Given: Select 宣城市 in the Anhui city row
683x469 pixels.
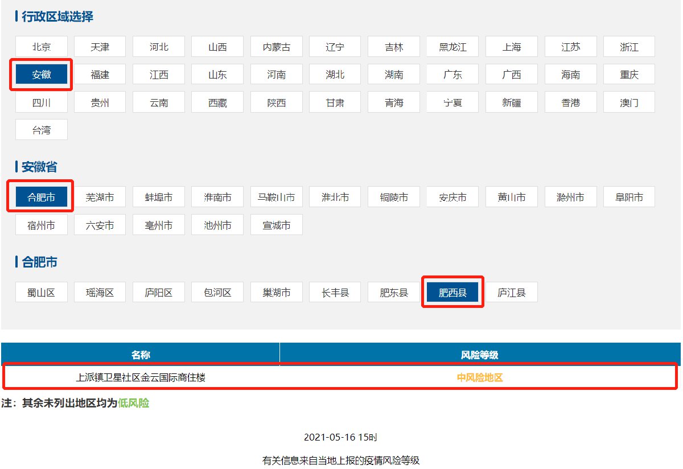Looking at the screenshot, I should tap(276, 224).
